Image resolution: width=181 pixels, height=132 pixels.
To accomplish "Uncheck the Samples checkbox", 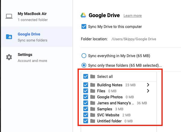I will click(x=86, y=109).
